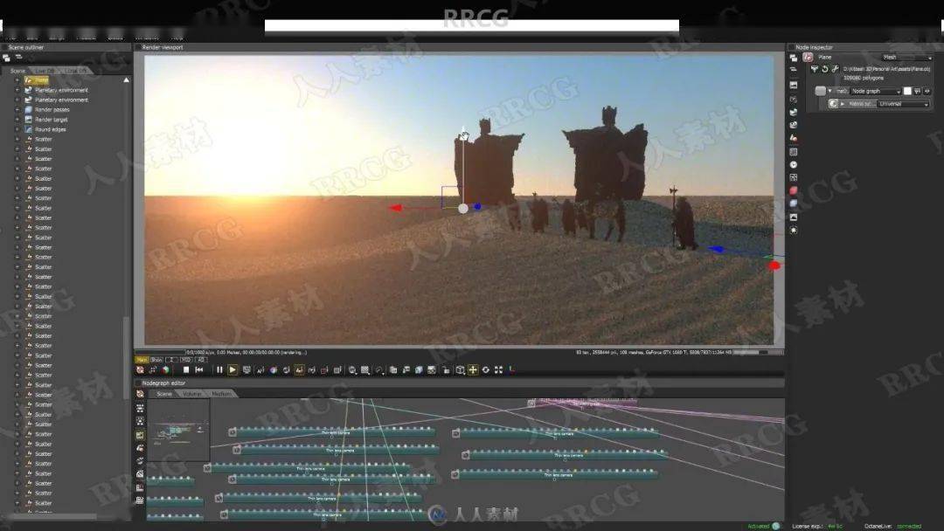This screenshot has height=531, width=944.
Task: Switch to the LiveDB outliner tab
Action: point(45,71)
